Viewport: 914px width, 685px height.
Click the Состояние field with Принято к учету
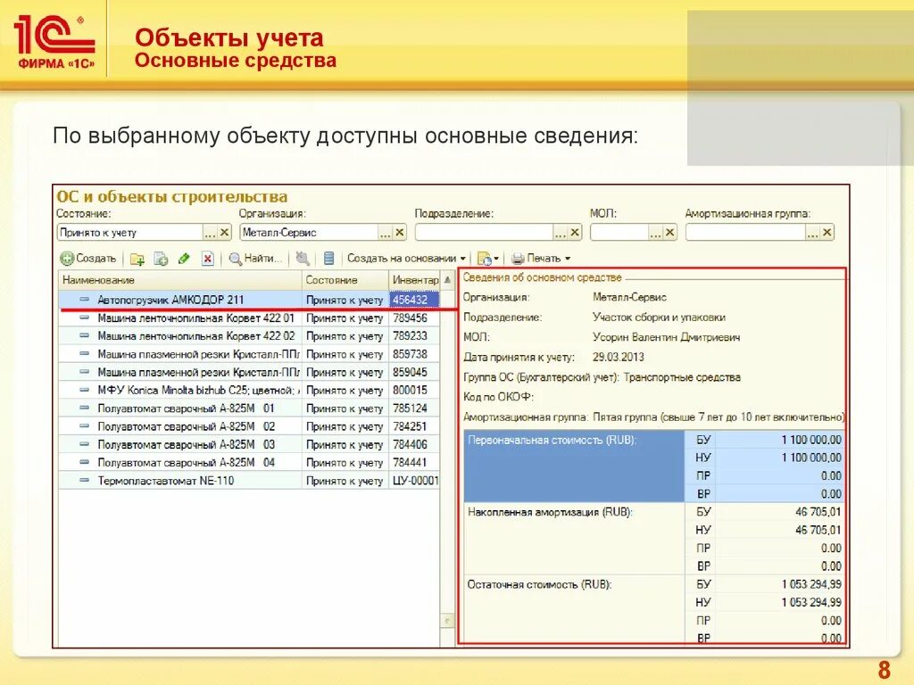click(130, 233)
